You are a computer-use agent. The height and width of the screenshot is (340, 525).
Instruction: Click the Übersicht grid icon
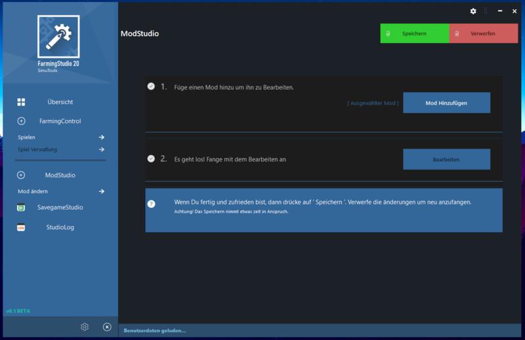click(x=21, y=102)
